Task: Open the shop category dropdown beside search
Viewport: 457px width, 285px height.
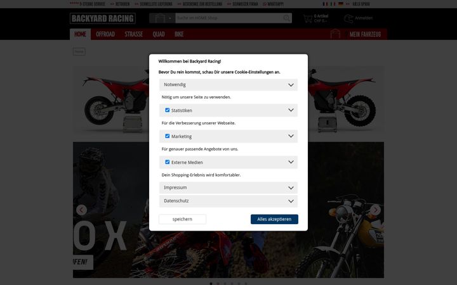Action: (x=162, y=18)
